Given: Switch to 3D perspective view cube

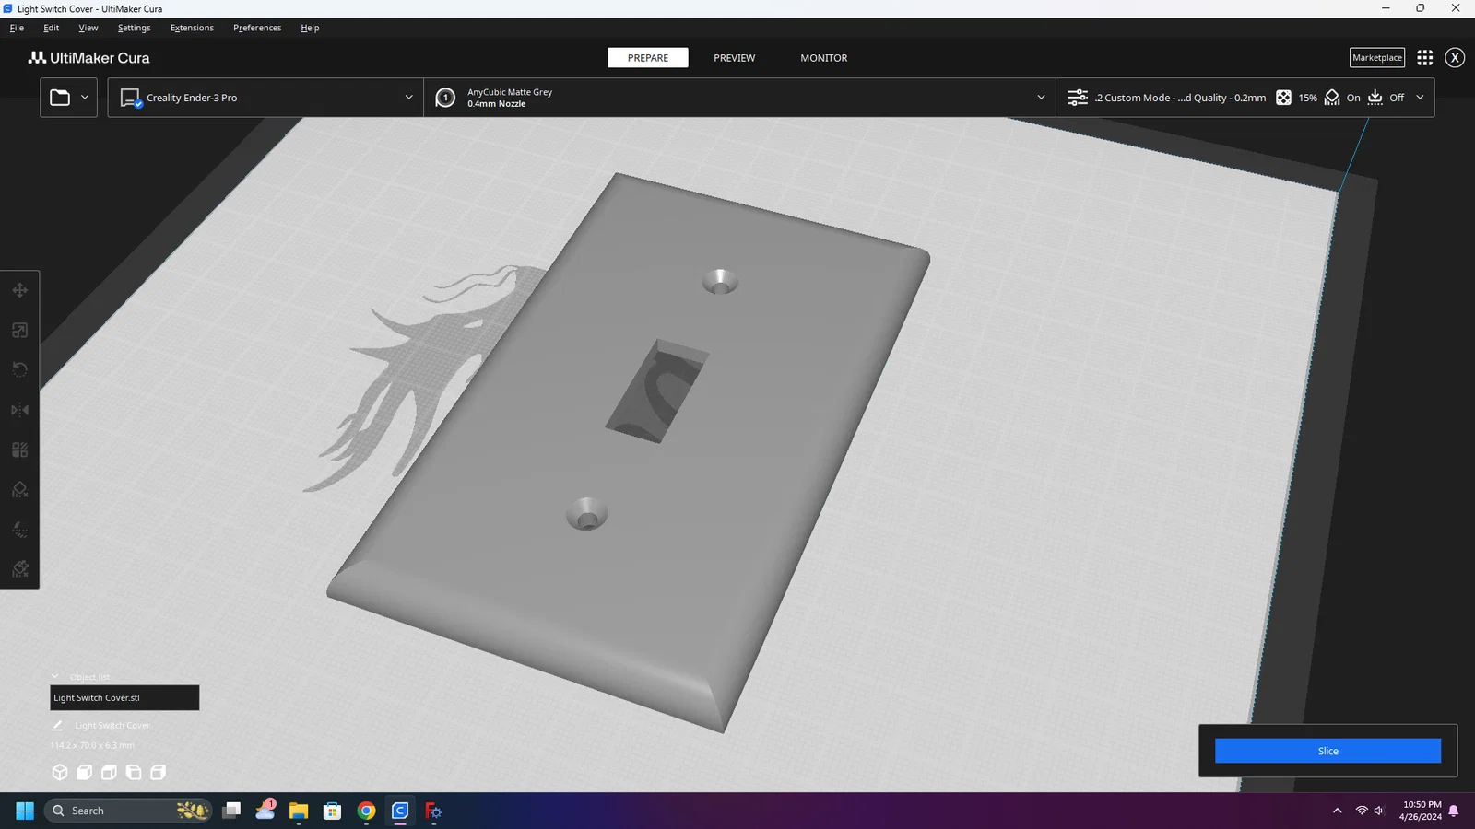Looking at the screenshot, I should point(60,772).
